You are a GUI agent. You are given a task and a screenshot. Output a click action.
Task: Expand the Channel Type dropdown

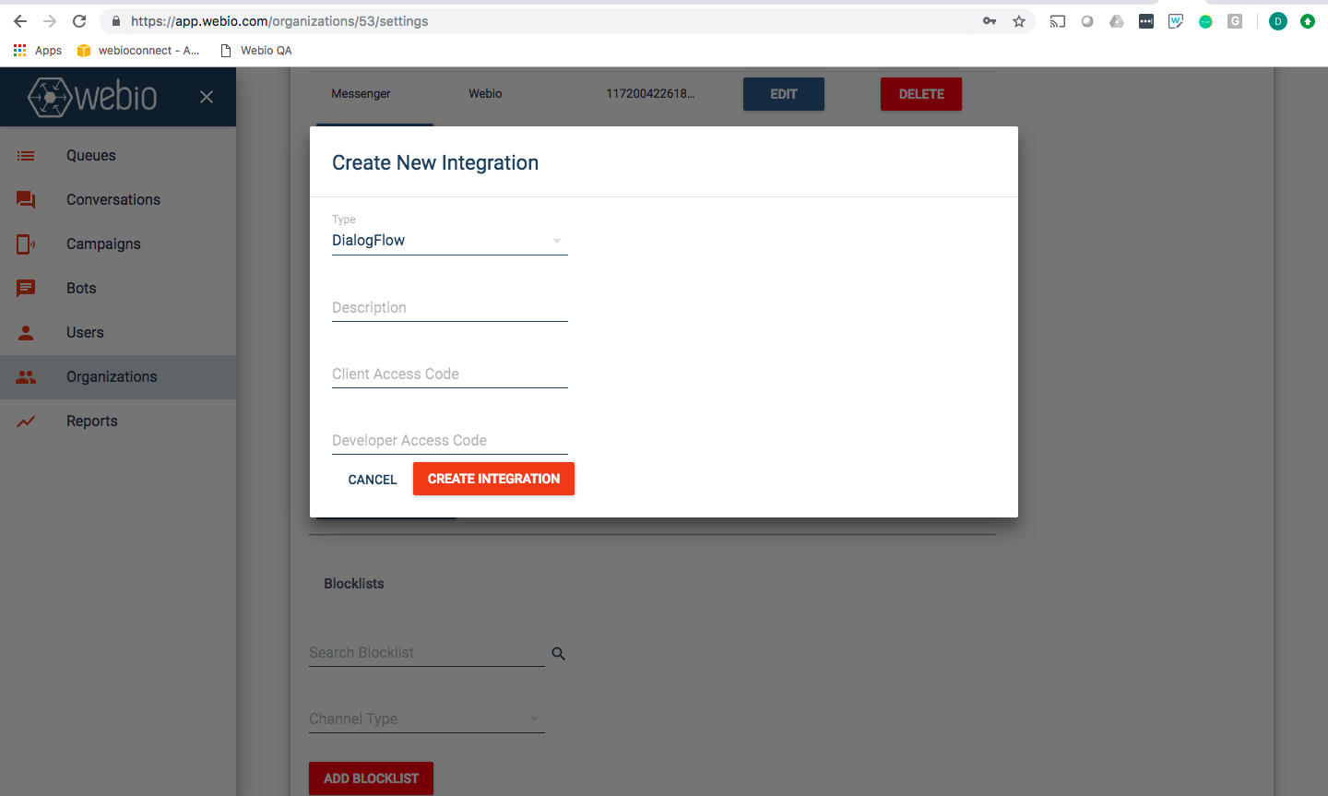tap(427, 719)
